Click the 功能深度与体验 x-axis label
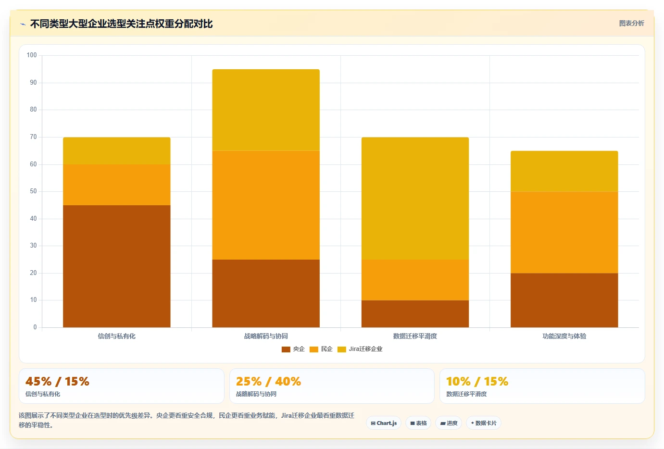664x449 pixels. 564,336
